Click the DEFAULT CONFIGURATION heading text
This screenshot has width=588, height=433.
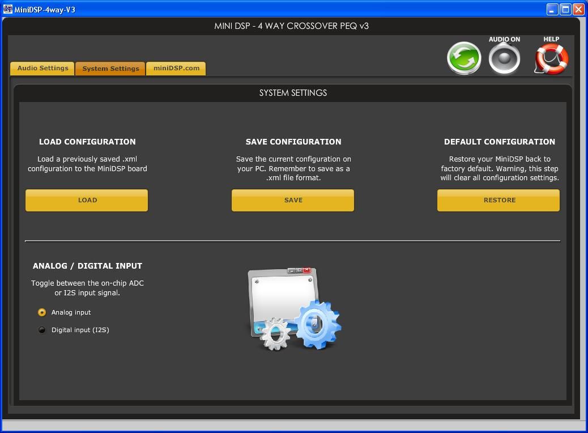tap(499, 142)
